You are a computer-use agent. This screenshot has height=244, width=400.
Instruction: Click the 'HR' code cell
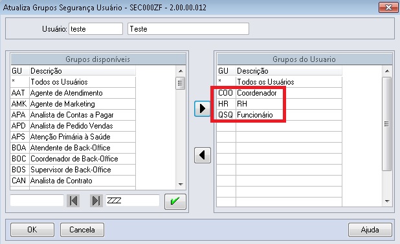pyautogui.click(x=227, y=104)
